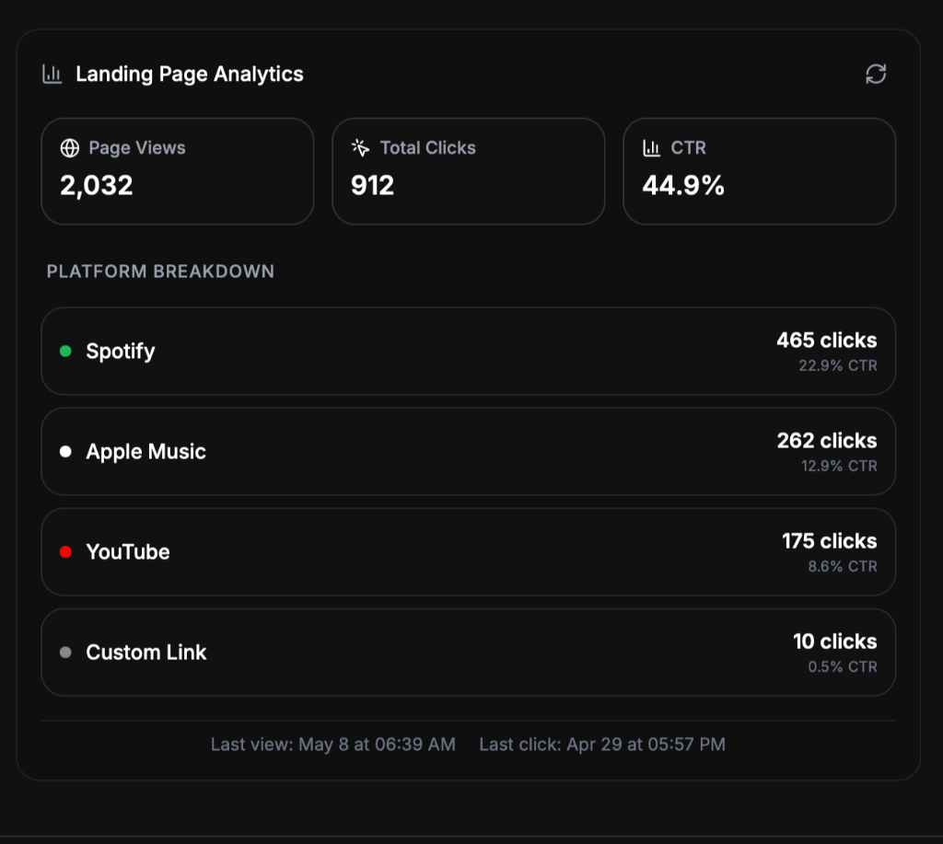Image resolution: width=943 pixels, height=844 pixels.
Task: Click the 2,032 page views value
Action: (96, 185)
